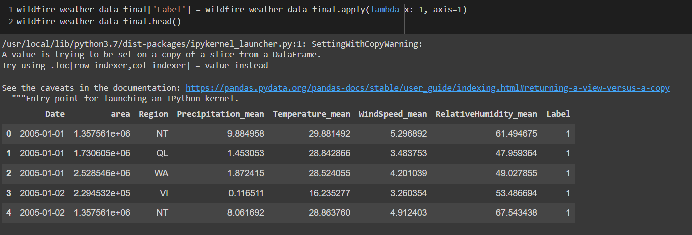Click the area column header
The height and width of the screenshot is (235, 692).
120,114
